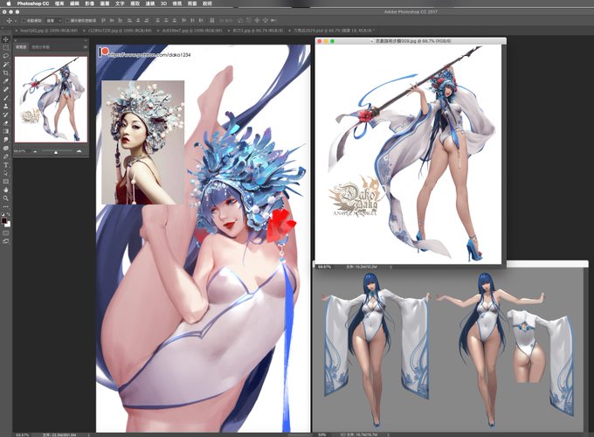594x437 pixels.
Task: Select the Type tool
Action: pos(6,165)
